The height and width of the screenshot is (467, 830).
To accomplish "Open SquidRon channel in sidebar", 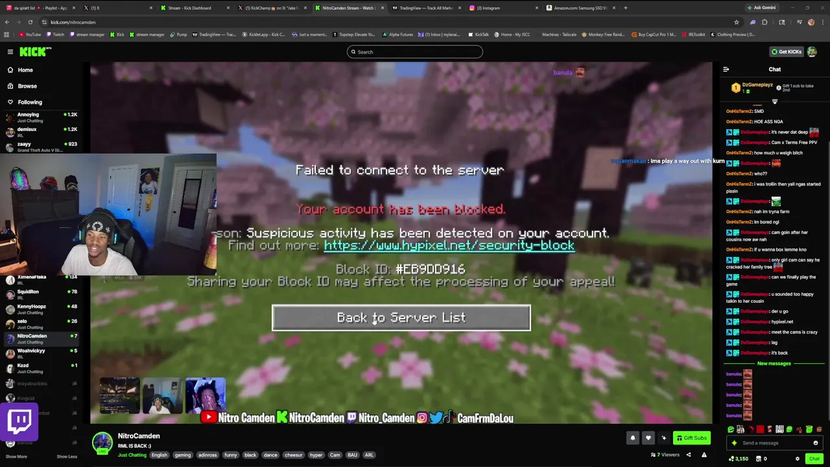I will click(x=40, y=294).
